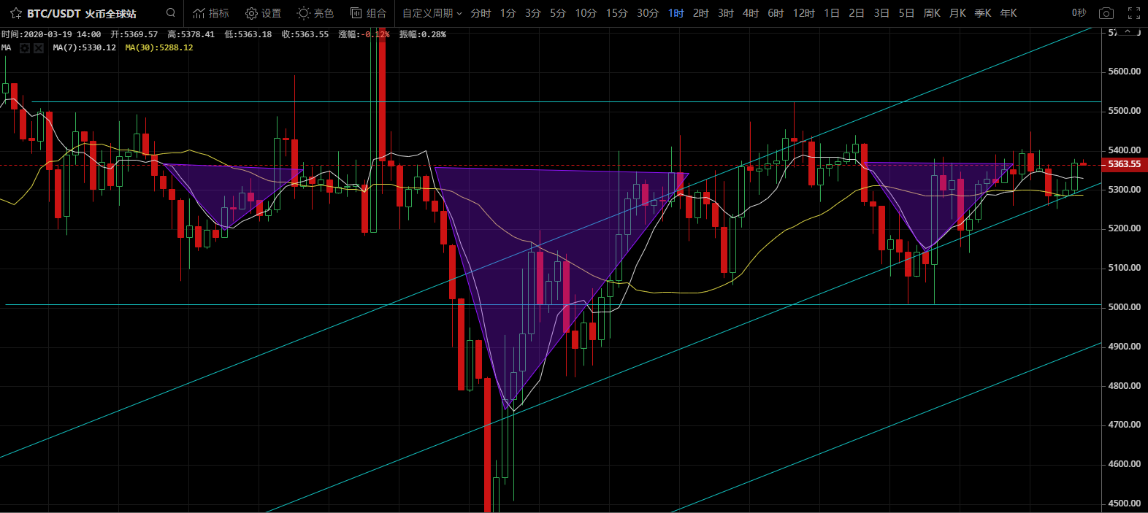Select the 15分 interval
1148x513 pixels.
coord(616,13)
